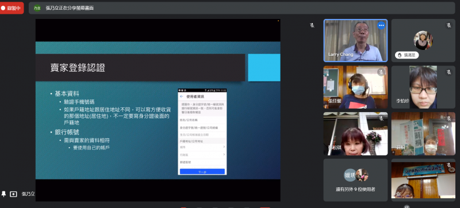Click the light-blue square beside the slide title
Image resolution: width=460 pixels, height=208 pixels.
[264, 68]
